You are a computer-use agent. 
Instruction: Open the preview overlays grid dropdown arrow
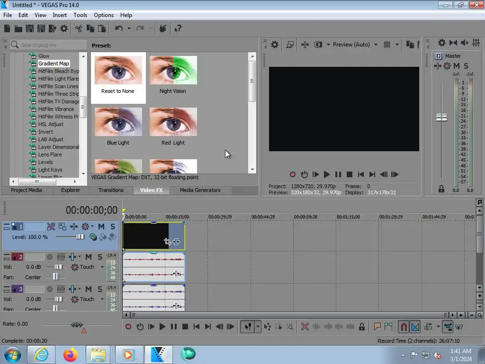click(397, 45)
